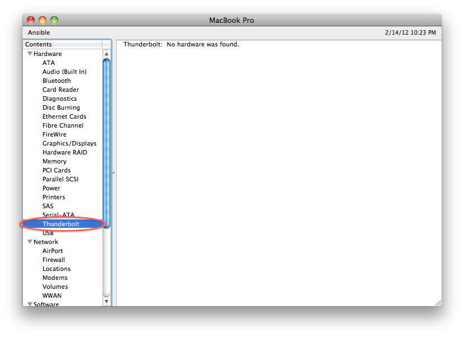Screen dimensions: 464x337
Task: Select SAS in the list
Action: click(x=48, y=206)
